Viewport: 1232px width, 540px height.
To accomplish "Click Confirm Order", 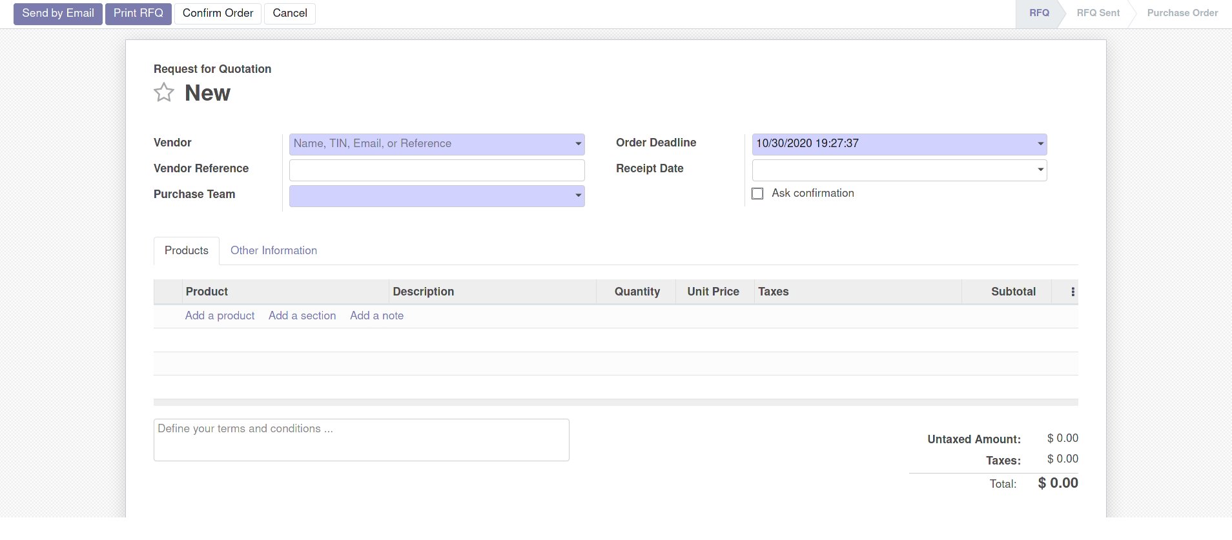I will pos(218,14).
